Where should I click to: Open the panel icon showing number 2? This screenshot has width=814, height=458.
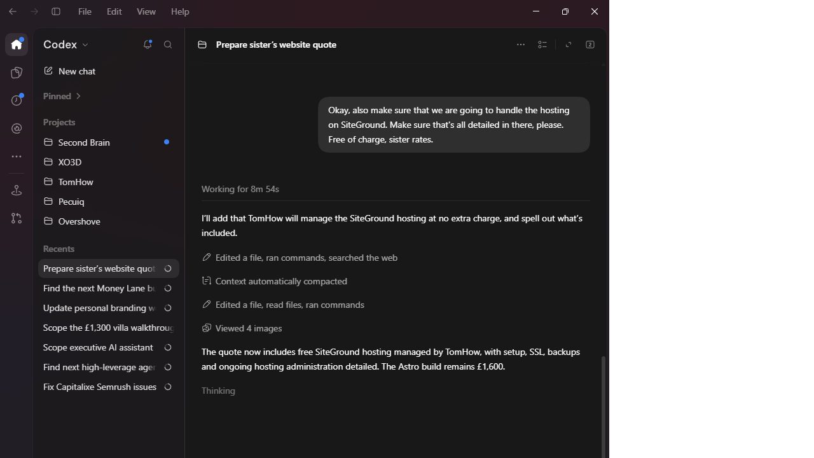[590, 45]
